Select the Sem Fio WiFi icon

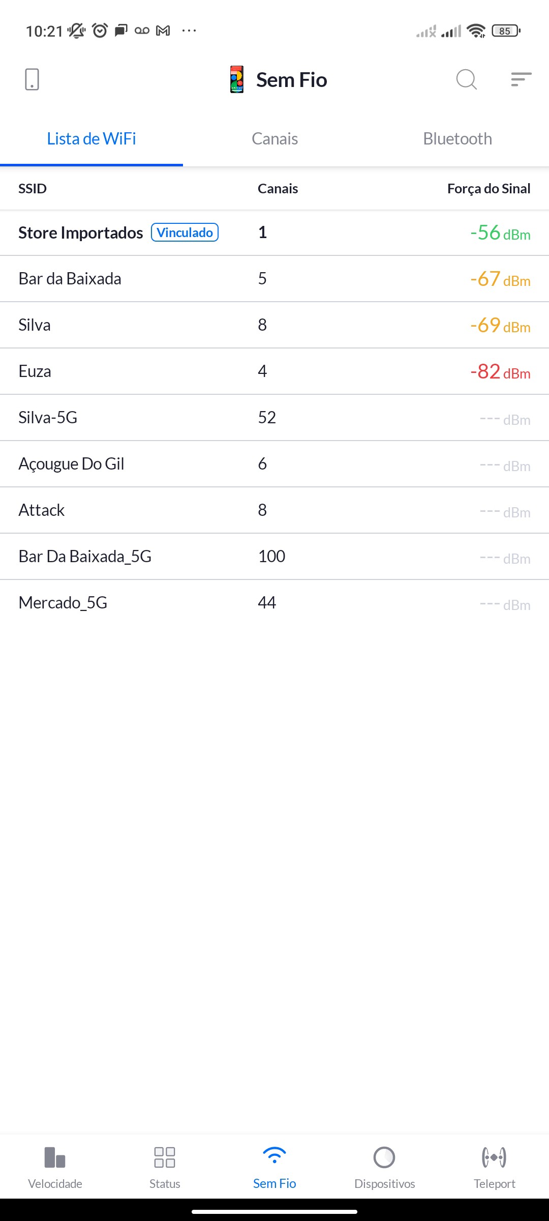[274, 1156]
